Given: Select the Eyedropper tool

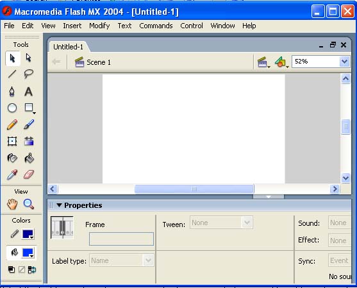Looking at the screenshot, I should 12,174.
